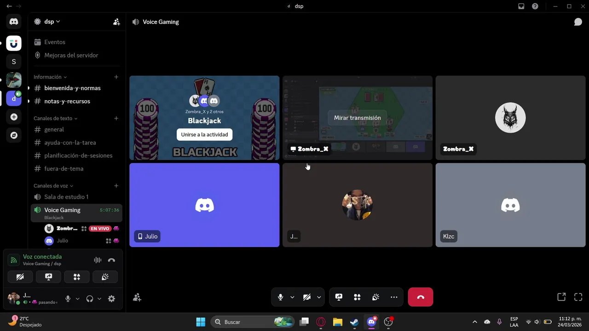Add a server with plus icon
The image size is (589, 331).
14,117
